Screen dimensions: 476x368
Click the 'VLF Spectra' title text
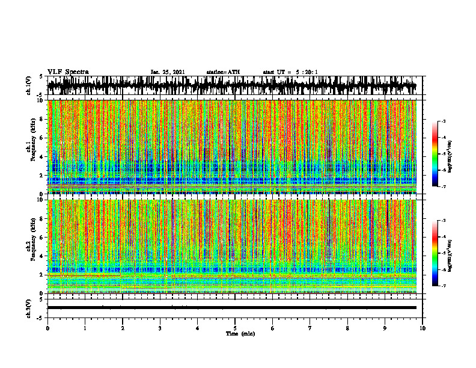[68, 72]
